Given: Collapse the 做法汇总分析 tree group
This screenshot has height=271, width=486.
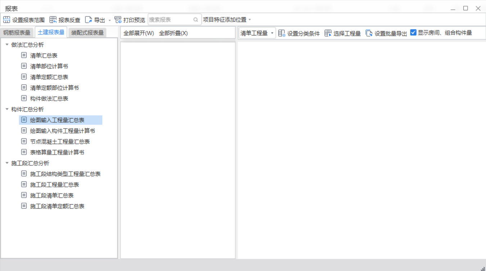Looking at the screenshot, I should pos(7,45).
